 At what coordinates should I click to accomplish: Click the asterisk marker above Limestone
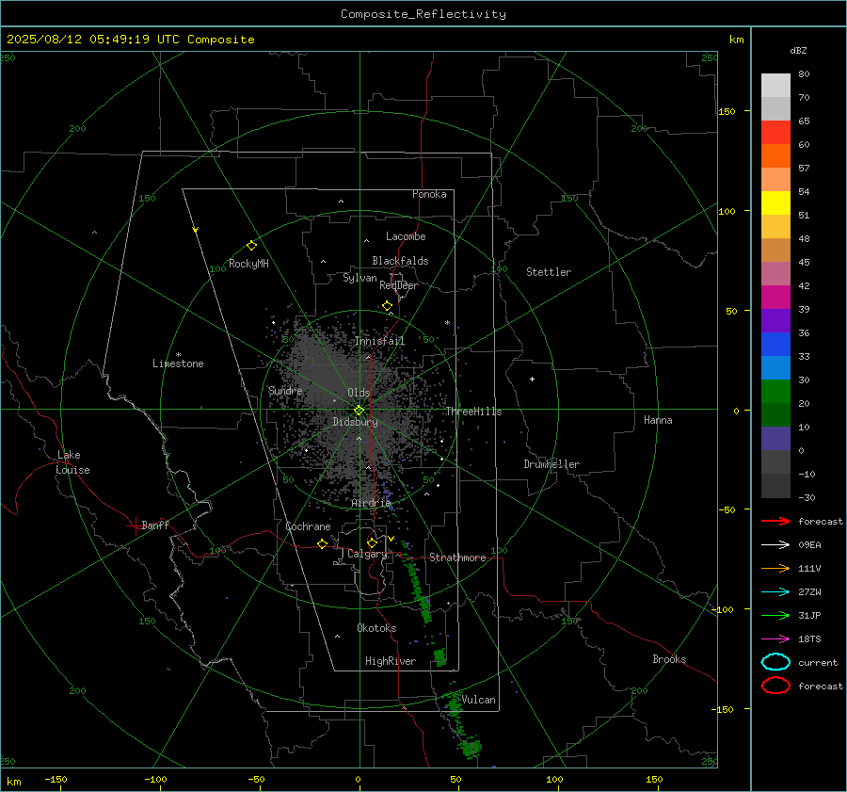point(178,355)
